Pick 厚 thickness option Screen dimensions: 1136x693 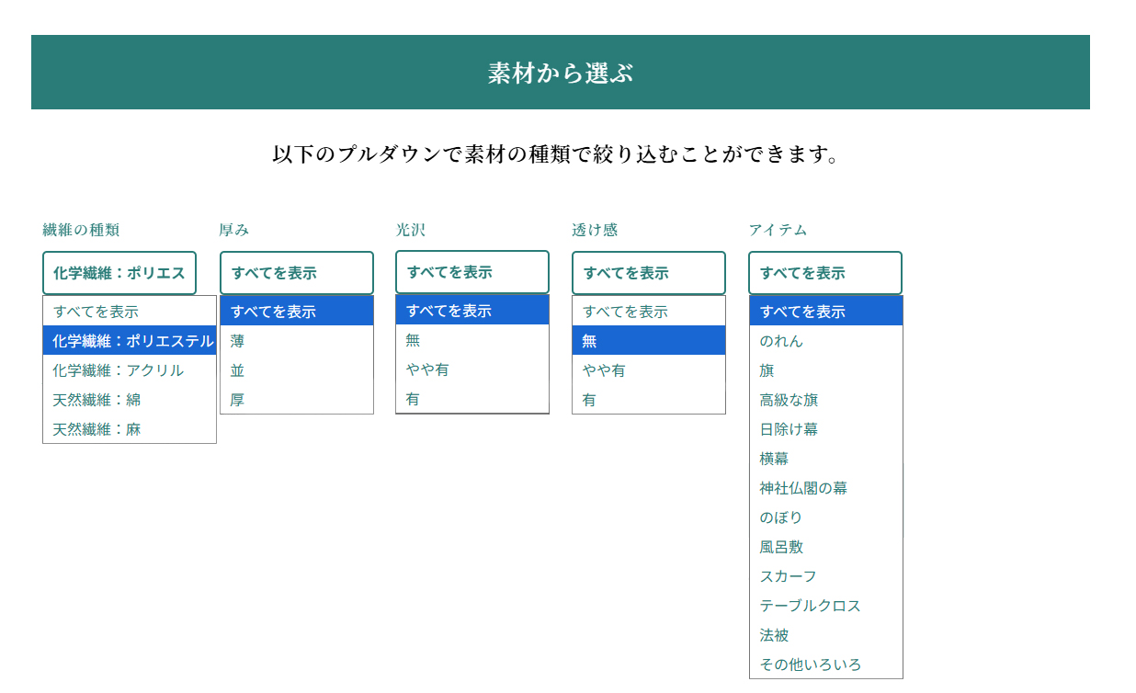click(297, 400)
